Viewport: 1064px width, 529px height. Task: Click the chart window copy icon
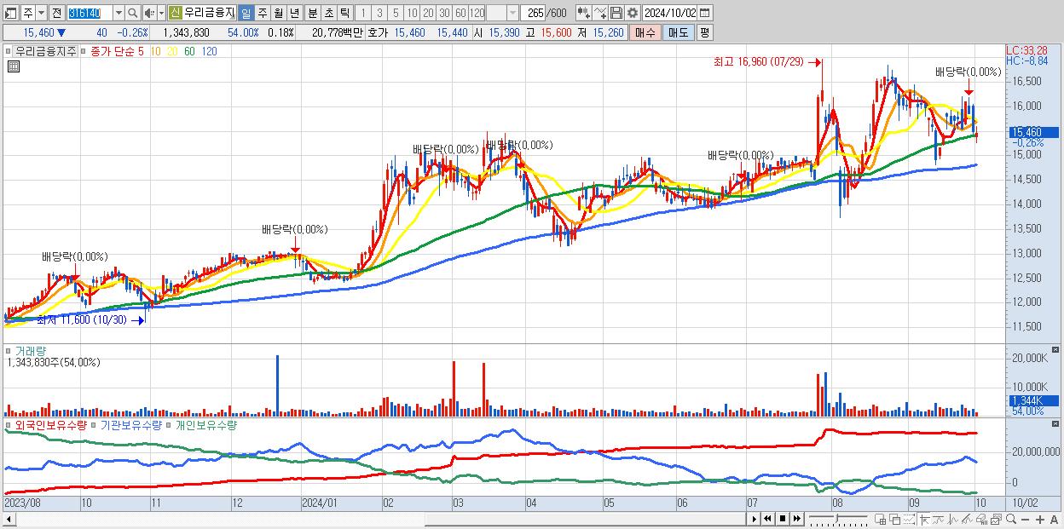tap(997, 519)
